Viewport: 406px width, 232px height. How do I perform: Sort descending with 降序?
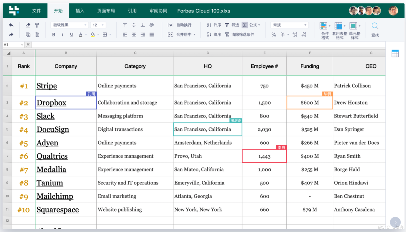point(214,34)
